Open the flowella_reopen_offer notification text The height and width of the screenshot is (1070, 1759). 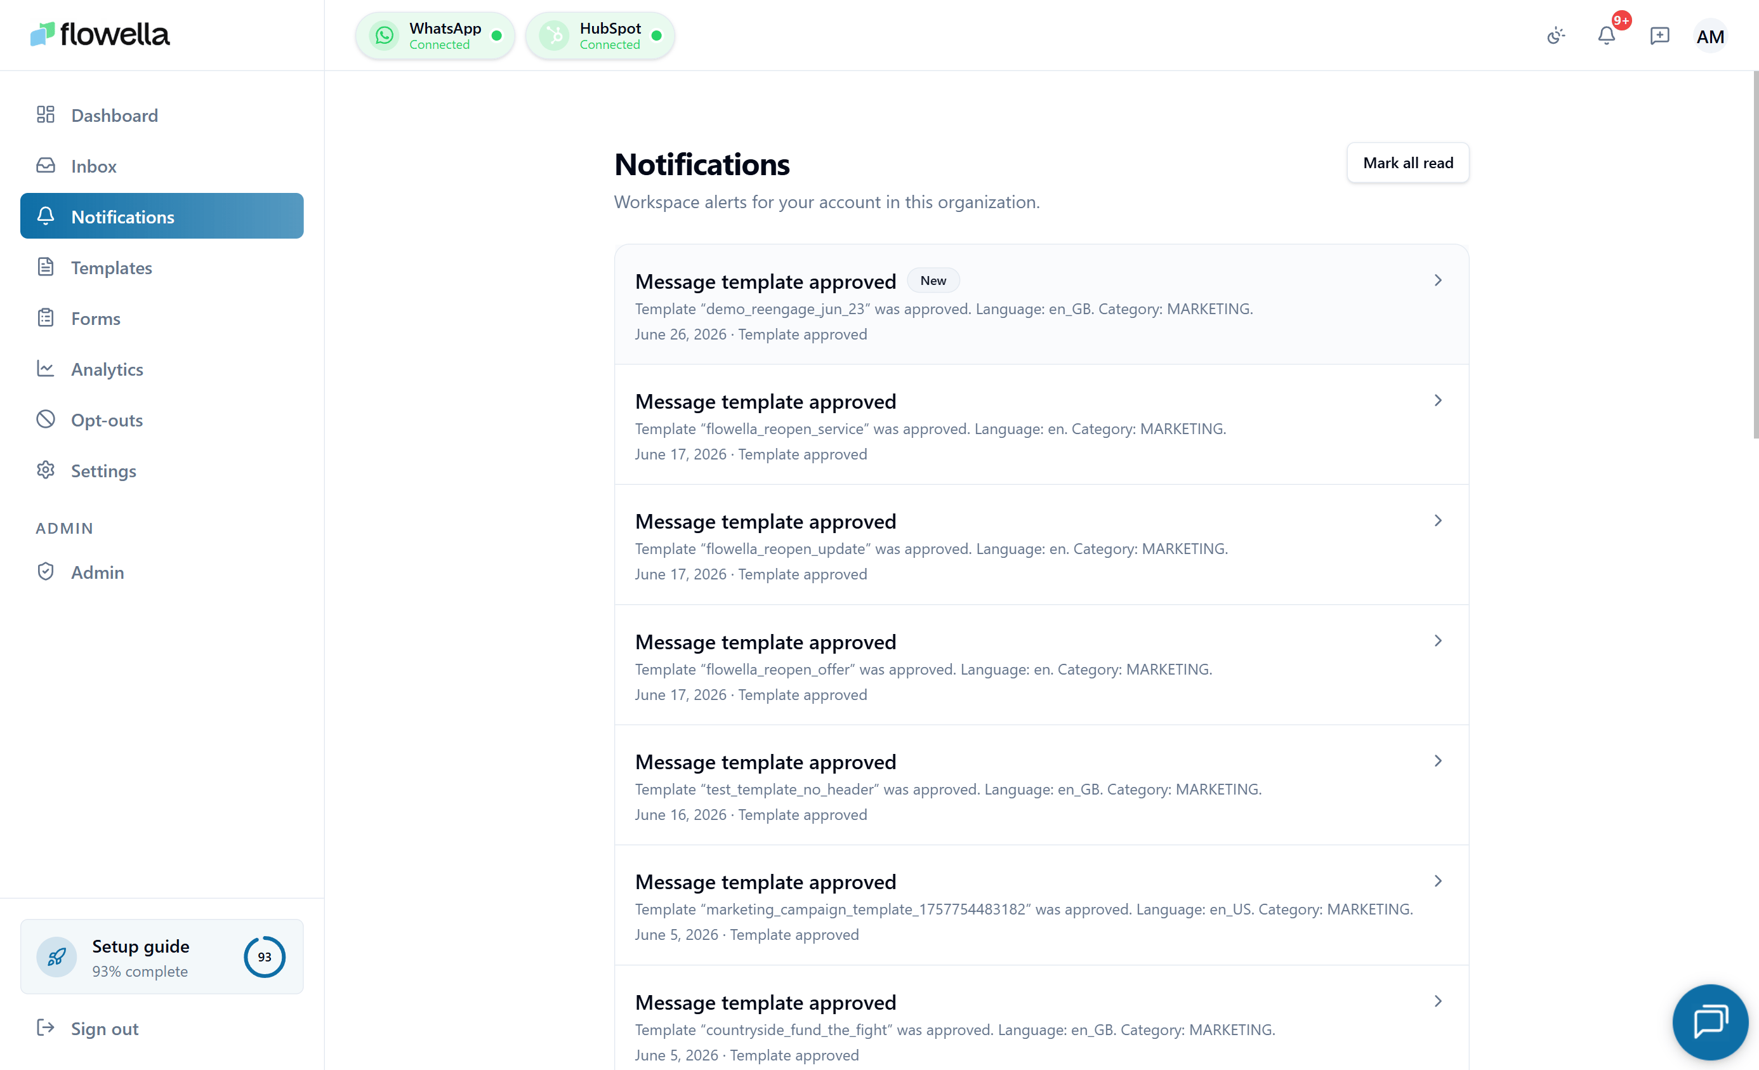(x=924, y=670)
